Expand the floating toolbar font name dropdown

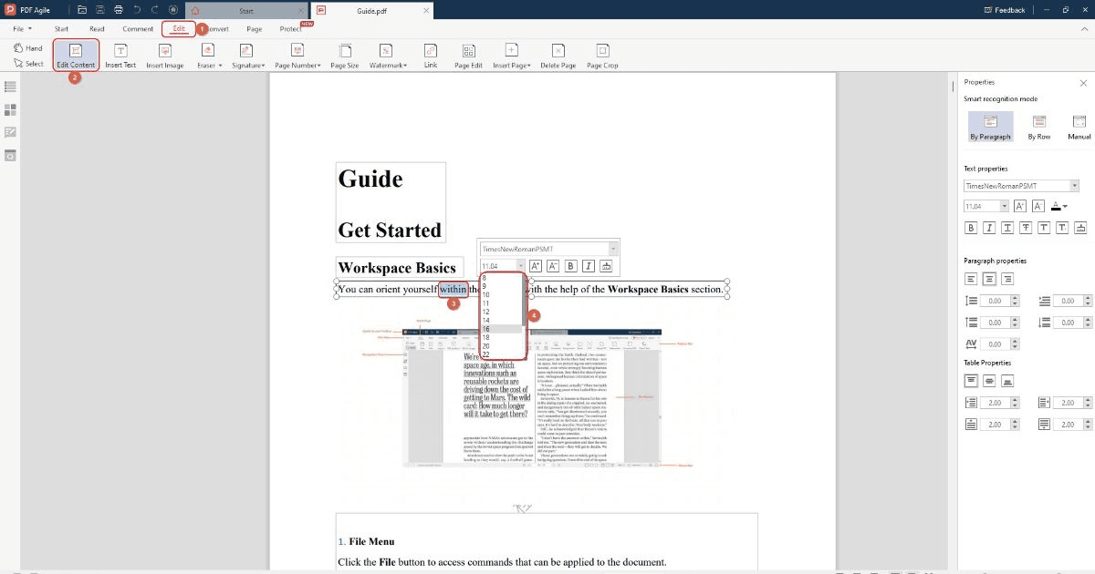point(613,249)
